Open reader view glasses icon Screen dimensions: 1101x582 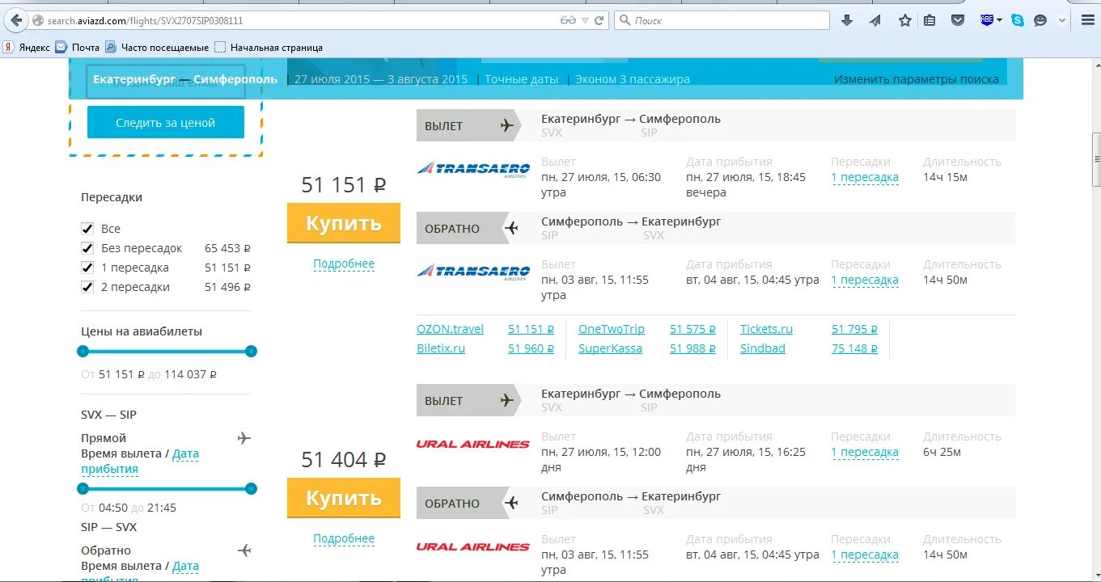coord(568,20)
